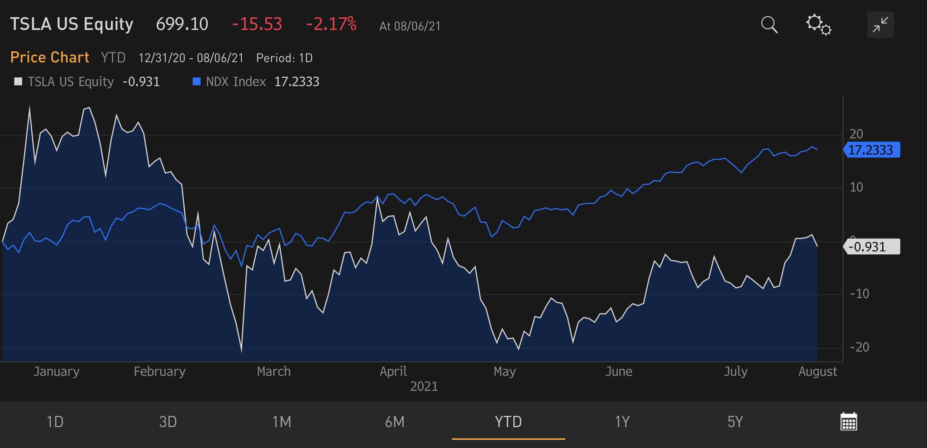This screenshot has height=448, width=927.
Task: Switch to the 1M range tab
Action: pyautogui.click(x=282, y=422)
